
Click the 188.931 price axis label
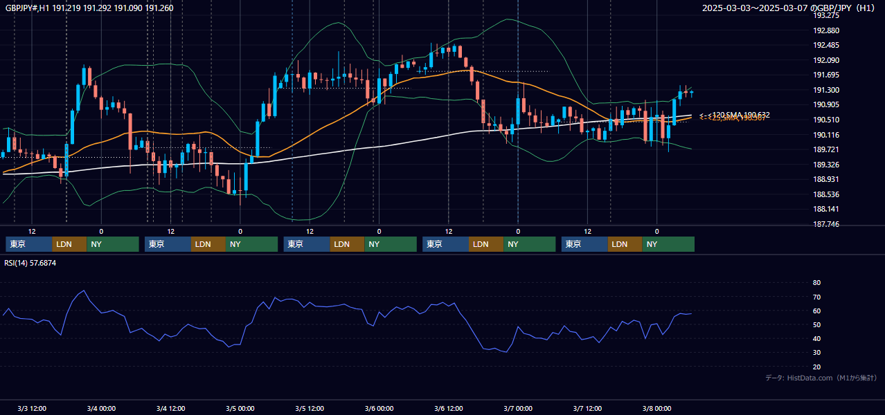click(x=826, y=179)
